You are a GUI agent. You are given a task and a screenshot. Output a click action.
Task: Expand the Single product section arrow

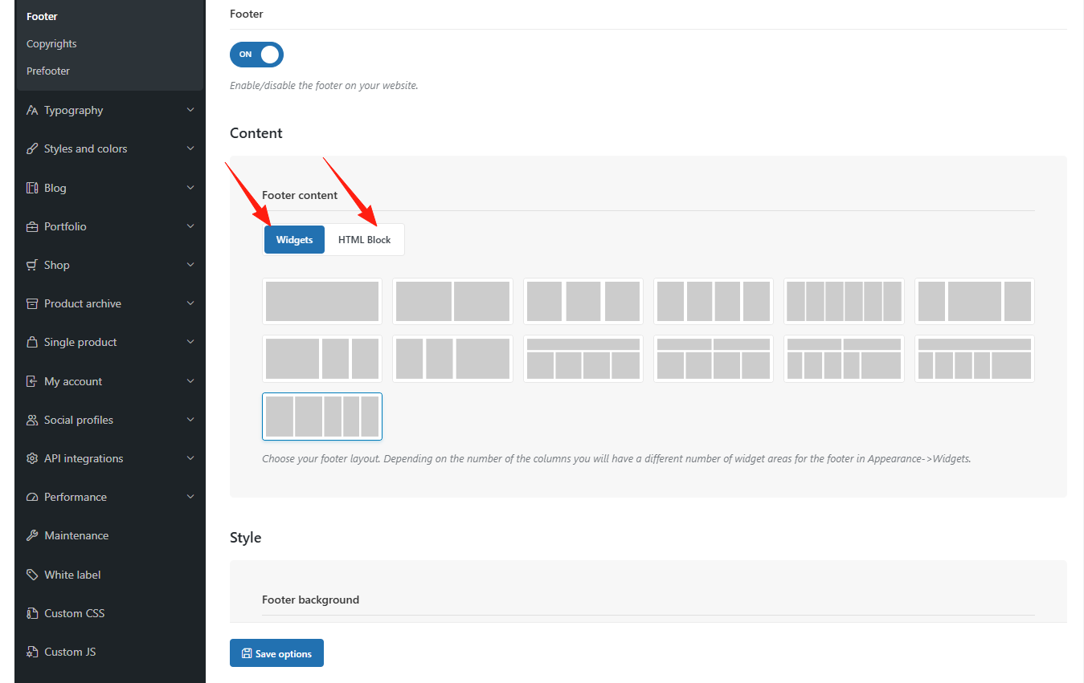190,342
